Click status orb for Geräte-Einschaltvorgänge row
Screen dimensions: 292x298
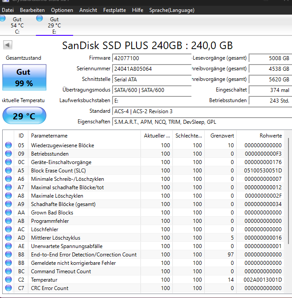tap(8, 162)
